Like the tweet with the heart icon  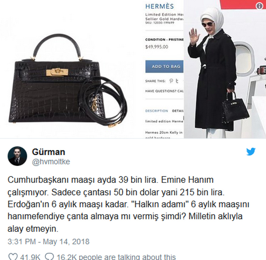click(13, 257)
